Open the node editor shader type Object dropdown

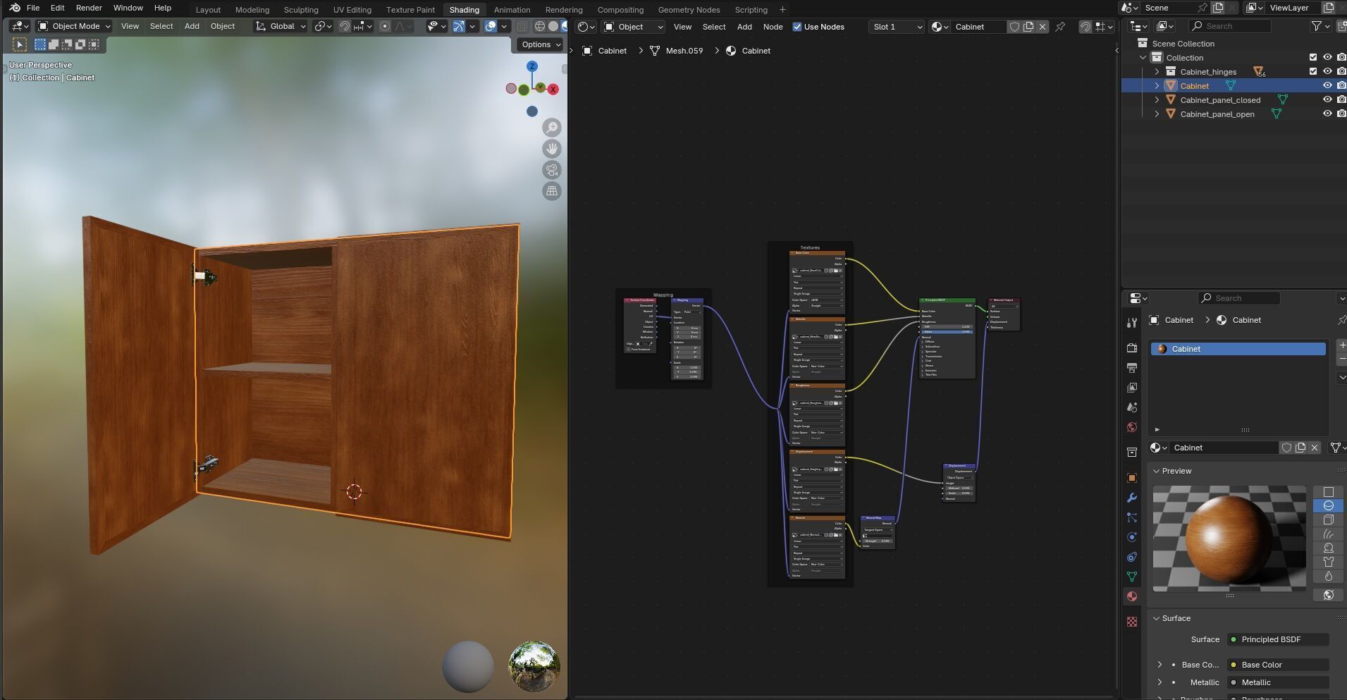coord(633,27)
